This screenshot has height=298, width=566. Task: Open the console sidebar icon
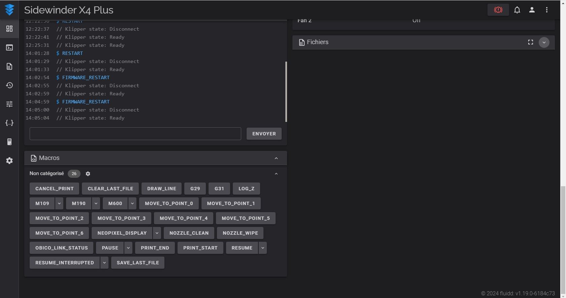pyautogui.click(x=9, y=47)
